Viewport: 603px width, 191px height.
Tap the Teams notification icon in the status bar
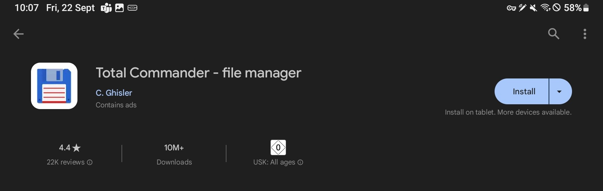coord(106,8)
